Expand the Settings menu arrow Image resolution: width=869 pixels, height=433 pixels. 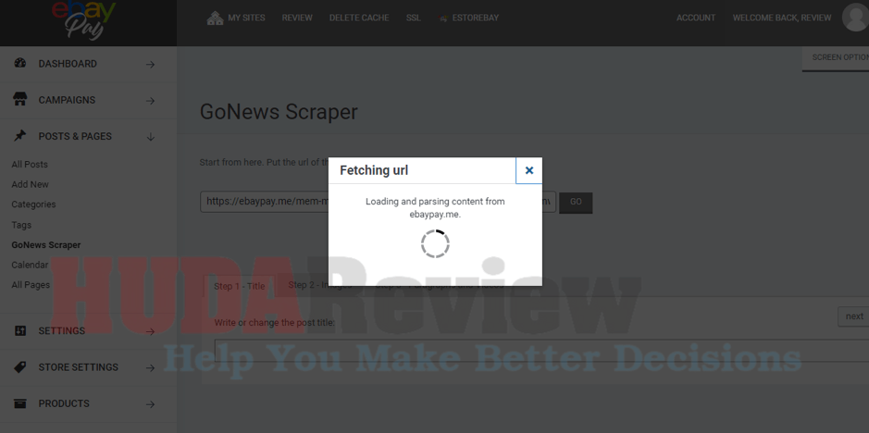(x=150, y=331)
